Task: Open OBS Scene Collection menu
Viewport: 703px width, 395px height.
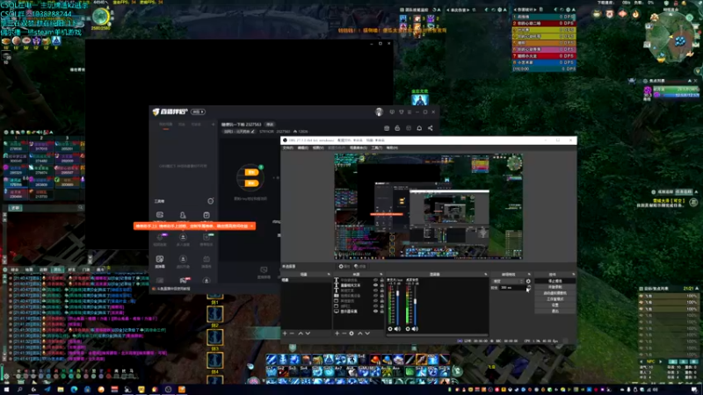Action: point(359,147)
